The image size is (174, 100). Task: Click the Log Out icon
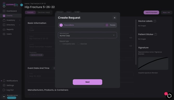pyautogui.click(x=4, y=90)
